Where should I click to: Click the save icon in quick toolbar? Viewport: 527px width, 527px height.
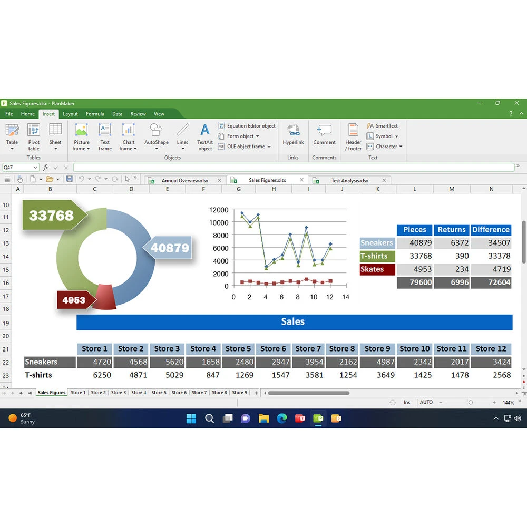[x=69, y=179]
